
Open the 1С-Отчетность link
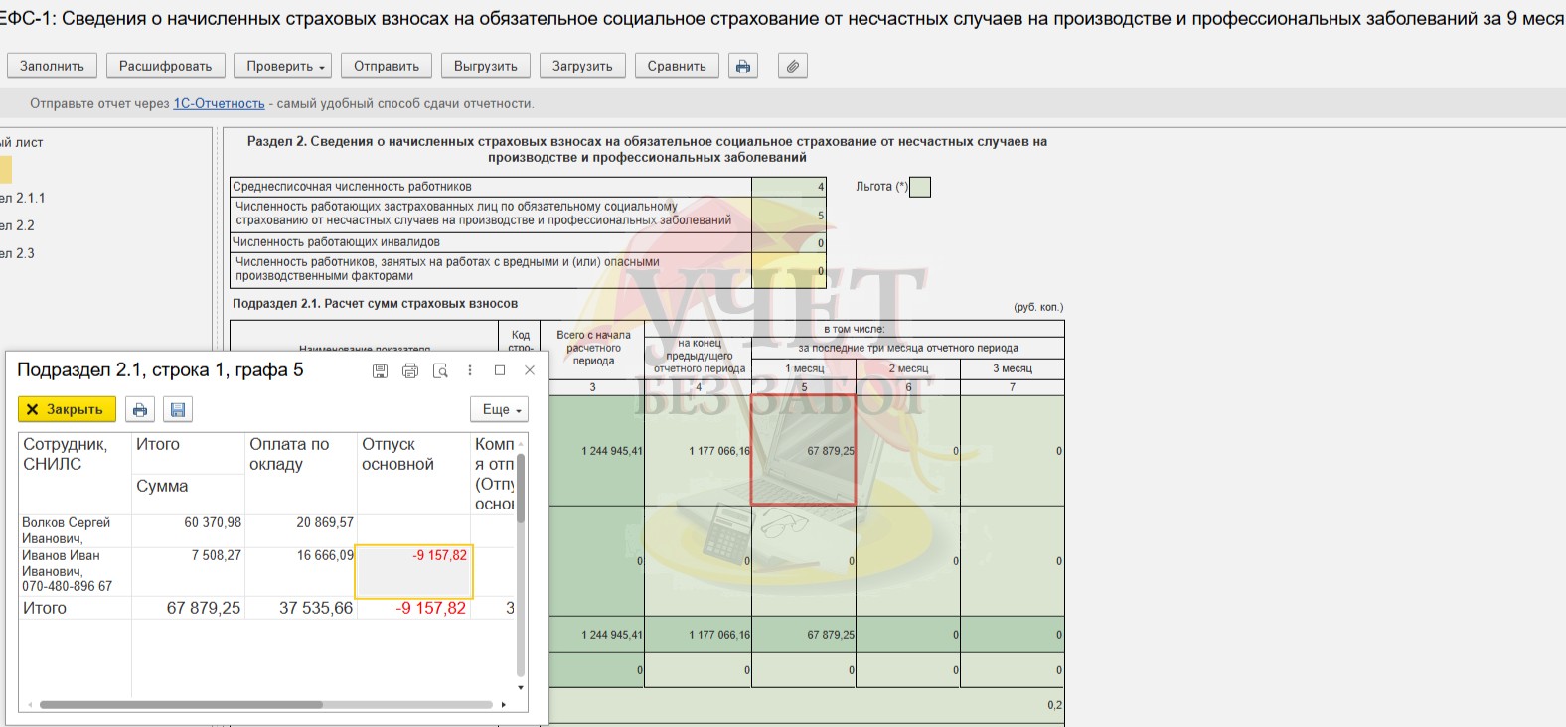pos(220,103)
